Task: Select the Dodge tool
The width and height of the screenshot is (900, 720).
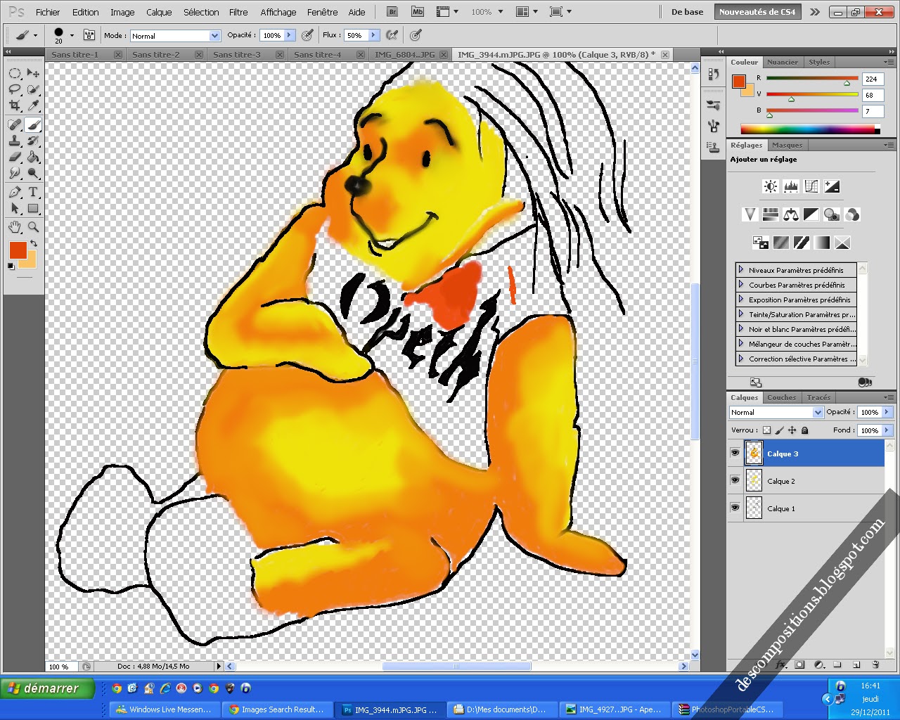Action: click(33, 173)
